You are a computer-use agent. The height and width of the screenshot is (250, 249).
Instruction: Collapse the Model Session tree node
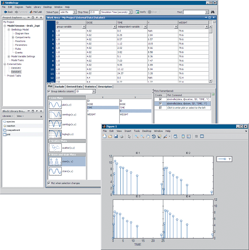(x=5, y=26)
